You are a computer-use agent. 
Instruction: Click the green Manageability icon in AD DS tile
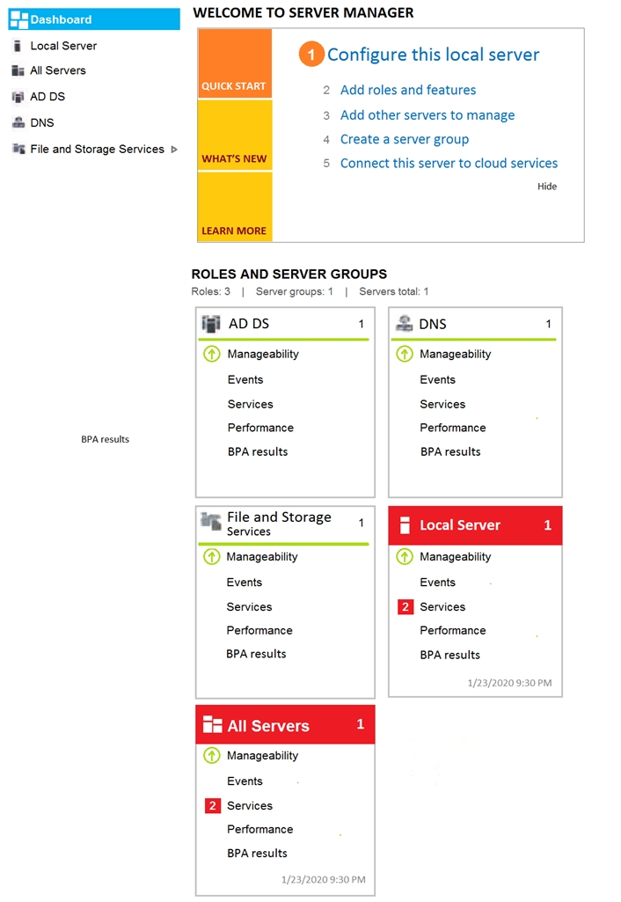(212, 354)
